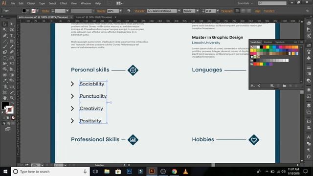Switch to the Brushes panel tab
Viewport: 313px width, 176px height.
(268, 42)
